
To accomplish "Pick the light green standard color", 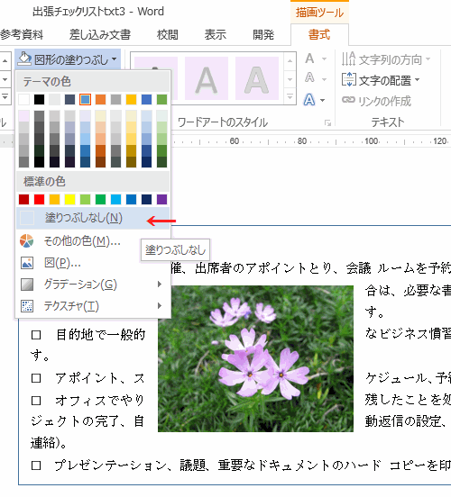I will (85, 199).
